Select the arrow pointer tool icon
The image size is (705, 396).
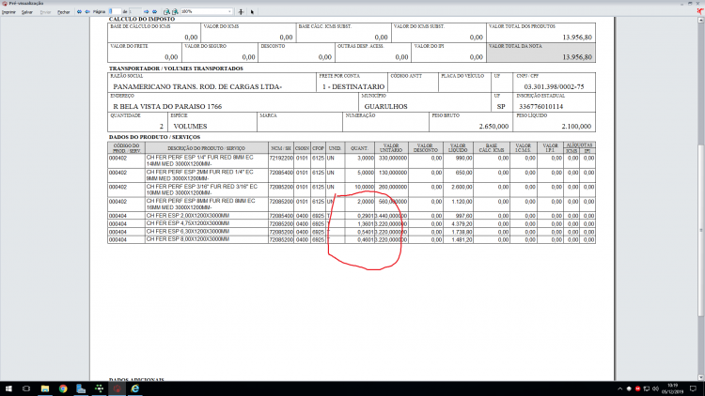pos(252,11)
